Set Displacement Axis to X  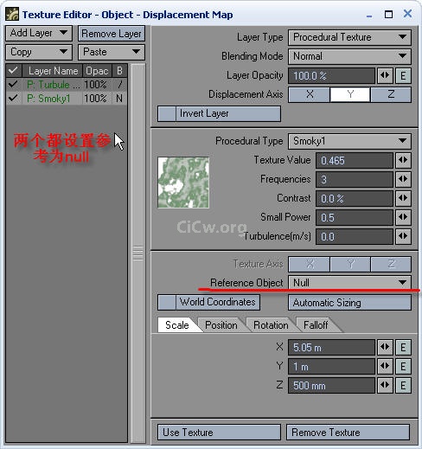point(309,94)
